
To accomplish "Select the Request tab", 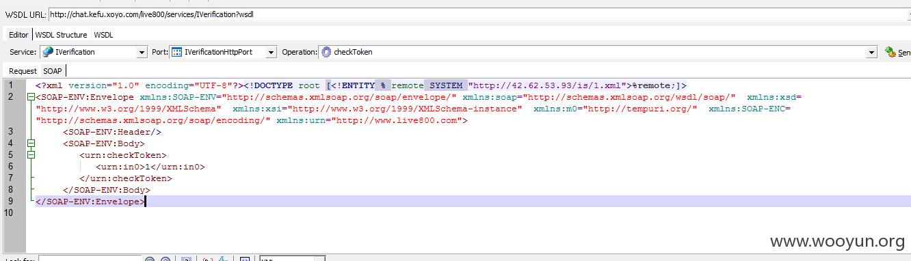I will [23, 71].
